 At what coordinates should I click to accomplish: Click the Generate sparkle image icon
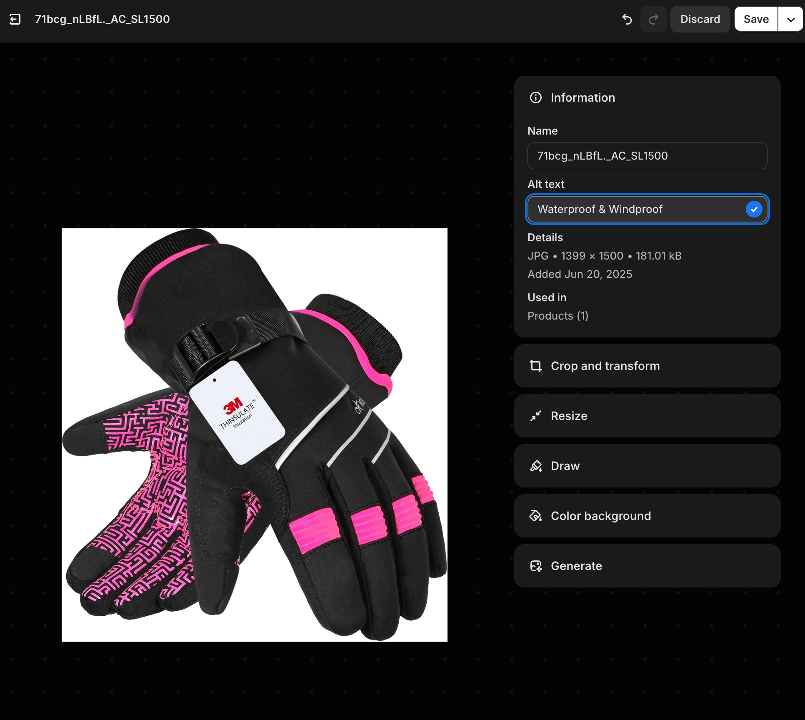coord(536,566)
